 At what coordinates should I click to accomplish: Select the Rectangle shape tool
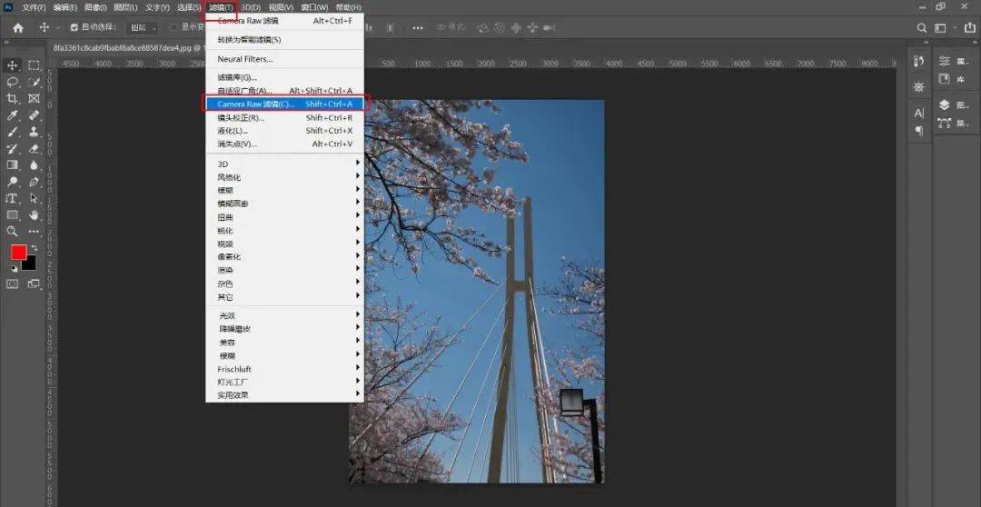(x=12, y=214)
